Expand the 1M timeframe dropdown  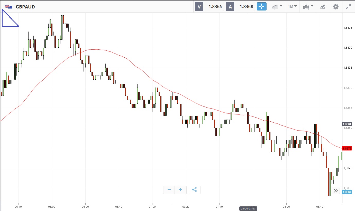point(292,7)
